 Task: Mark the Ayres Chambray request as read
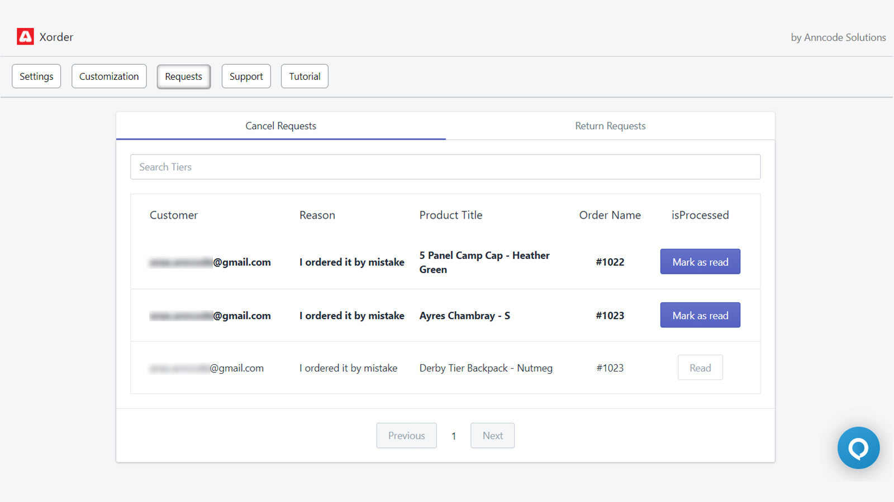click(x=700, y=315)
